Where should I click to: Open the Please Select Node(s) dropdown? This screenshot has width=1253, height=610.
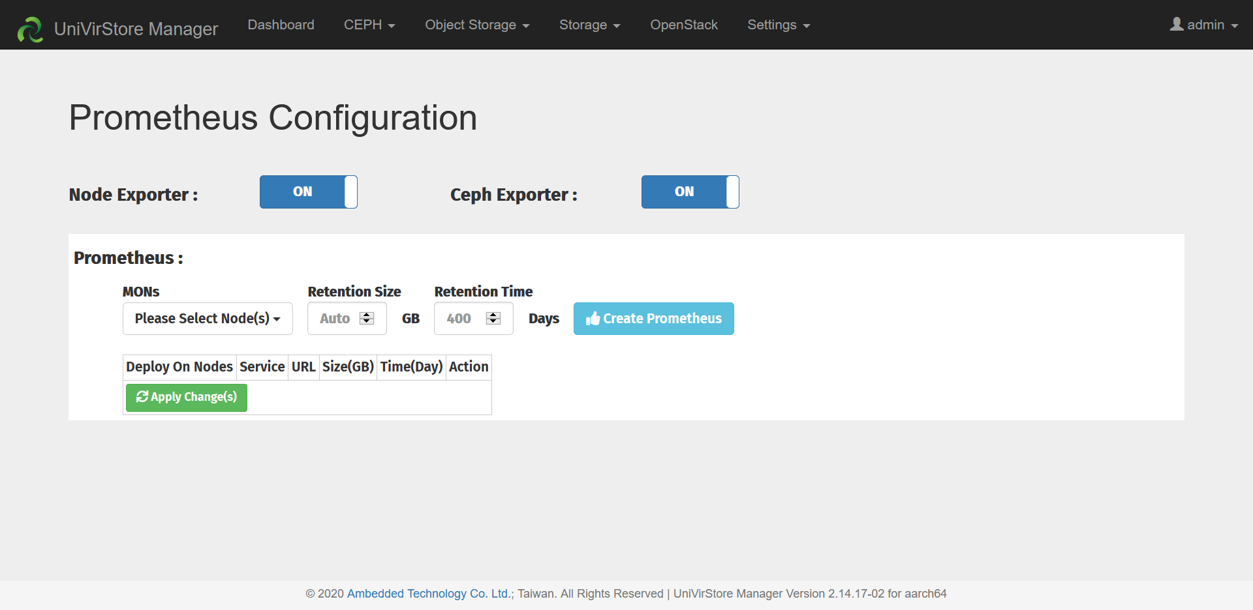(208, 319)
